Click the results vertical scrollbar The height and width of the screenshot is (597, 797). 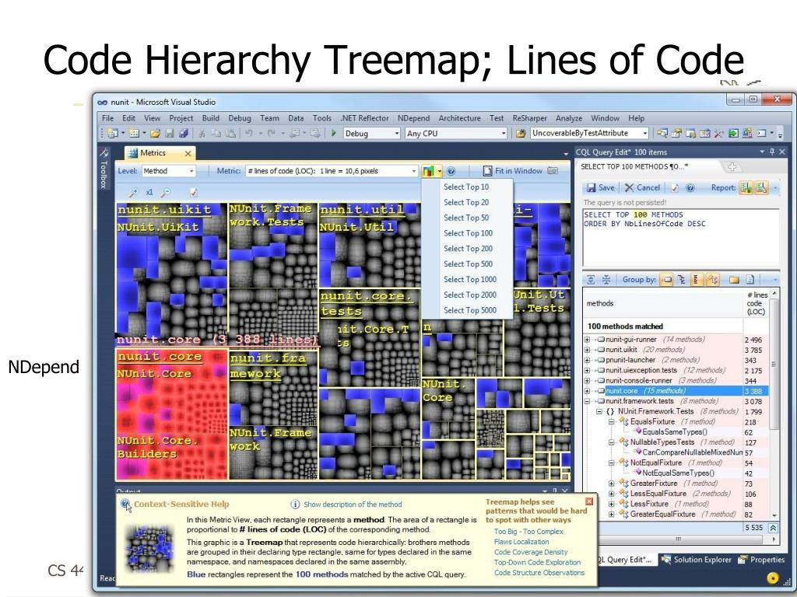(774, 403)
